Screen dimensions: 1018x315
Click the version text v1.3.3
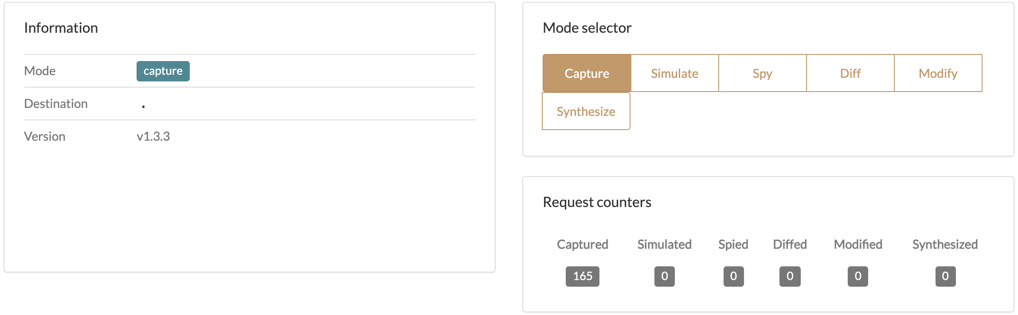(x=153, y=136)
